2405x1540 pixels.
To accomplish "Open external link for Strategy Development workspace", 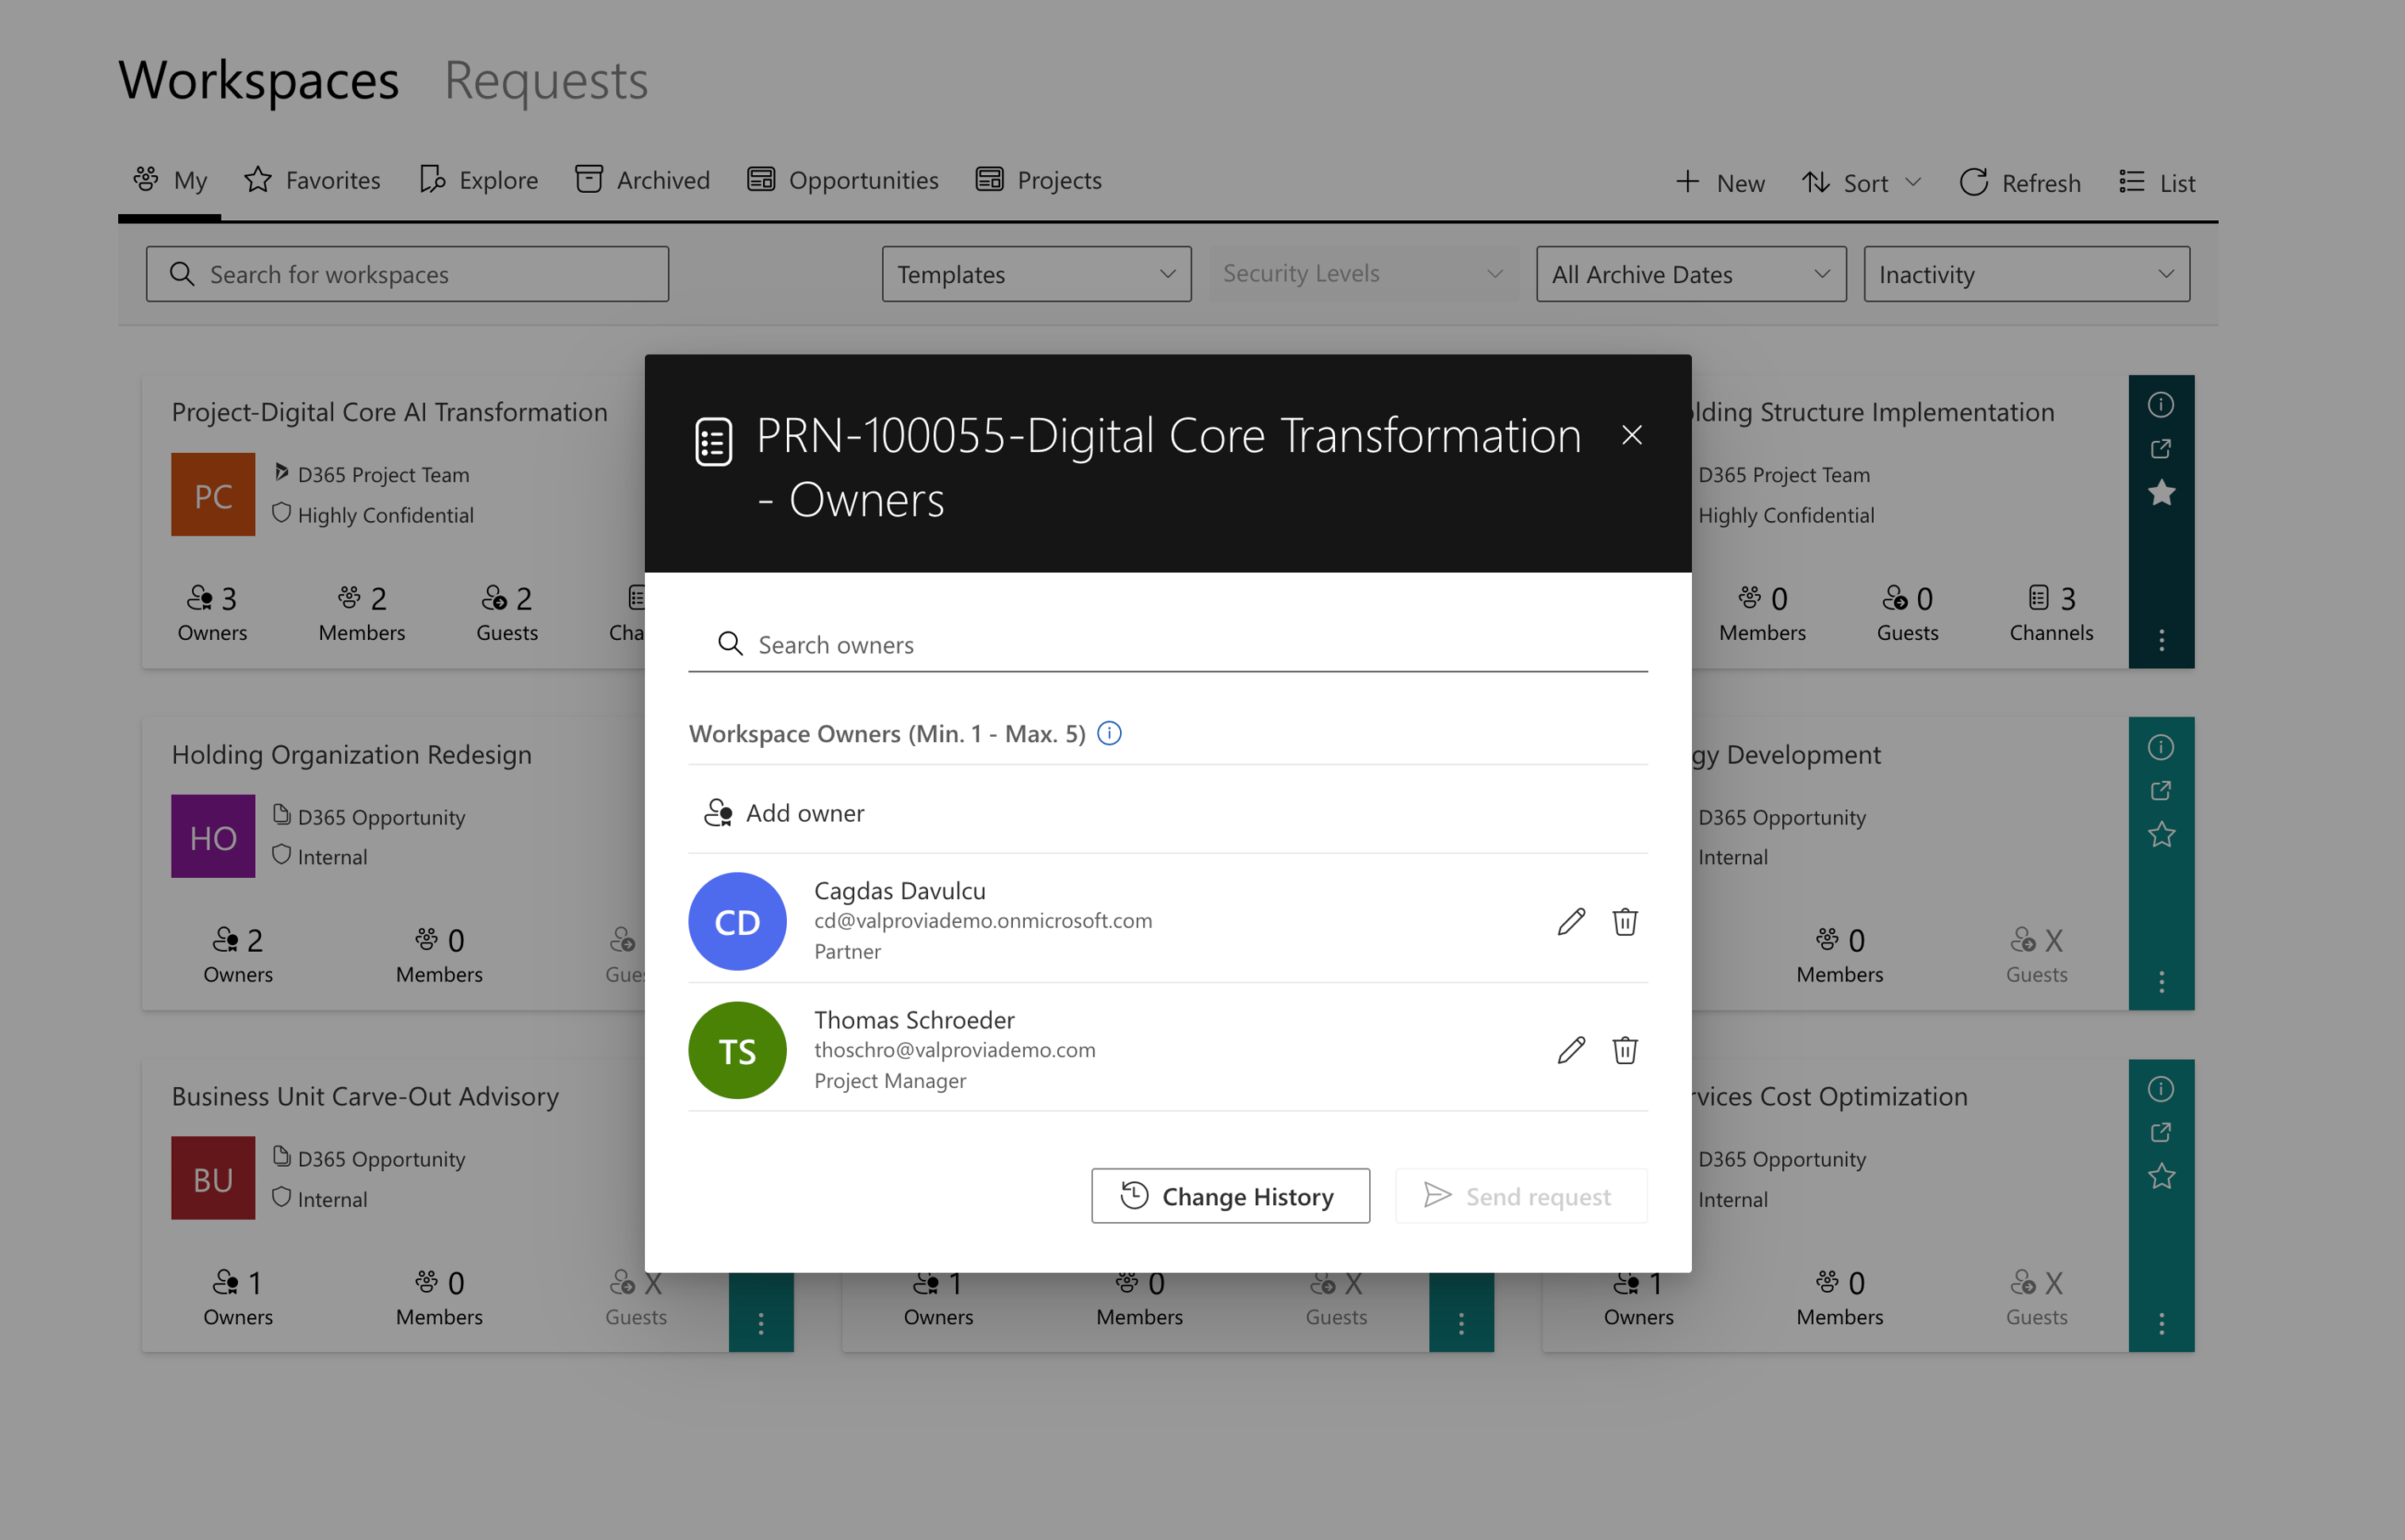I will tap(2161, 789).
